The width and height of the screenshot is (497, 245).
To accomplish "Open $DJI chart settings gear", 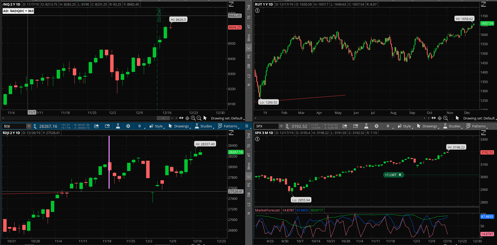I will coord(128,126).
